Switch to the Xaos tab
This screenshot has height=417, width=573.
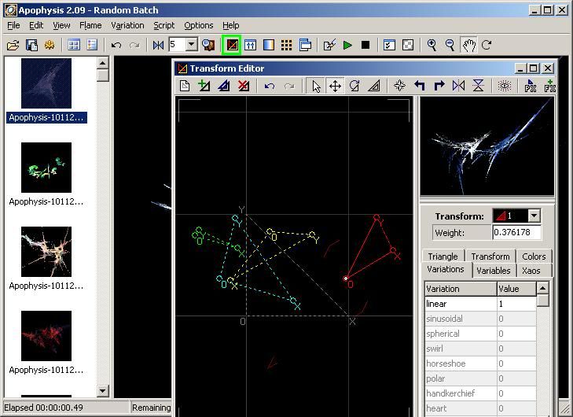pyautogui.click(x=531, y=270)
